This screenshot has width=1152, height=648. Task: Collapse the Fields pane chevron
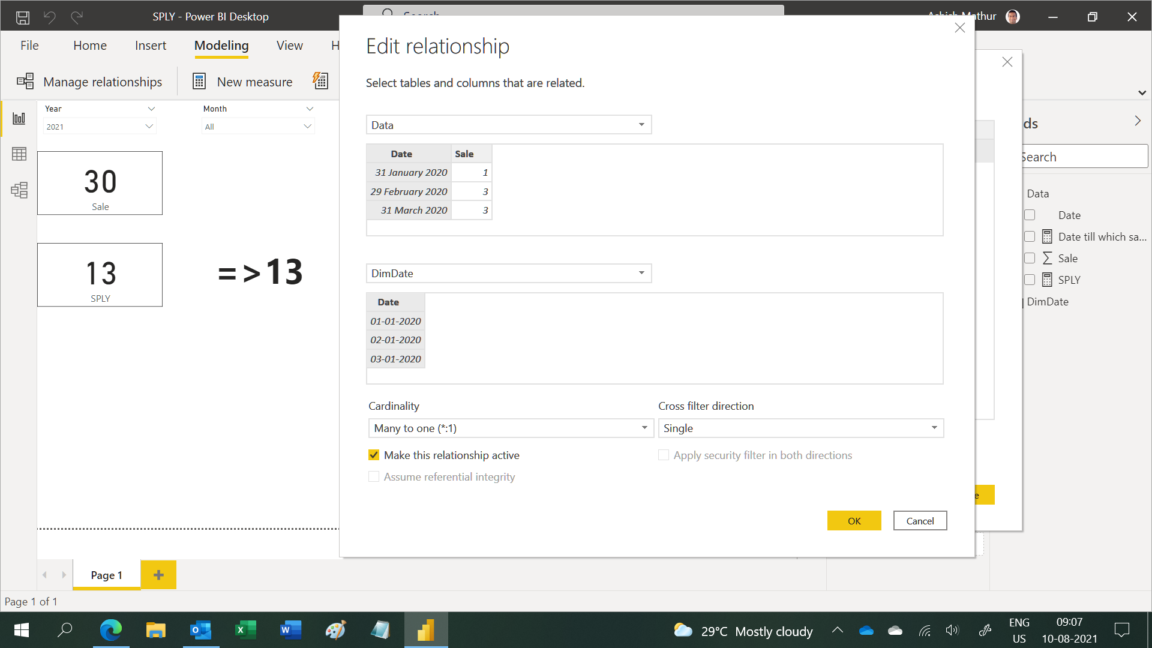click(1138, 121)
